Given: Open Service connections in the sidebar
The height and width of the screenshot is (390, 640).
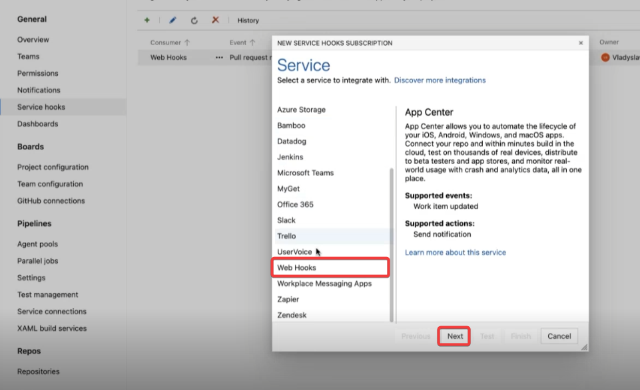Looking at the screenshot, I should [52, 312].
